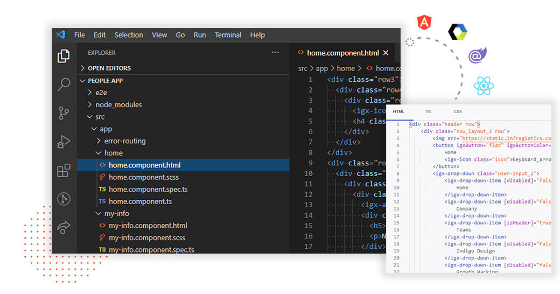Image resolution: width=560 pixels, height=294 pixels.
Task: Switch to the TS tab in code panel
Action: [x=428, y=111]
